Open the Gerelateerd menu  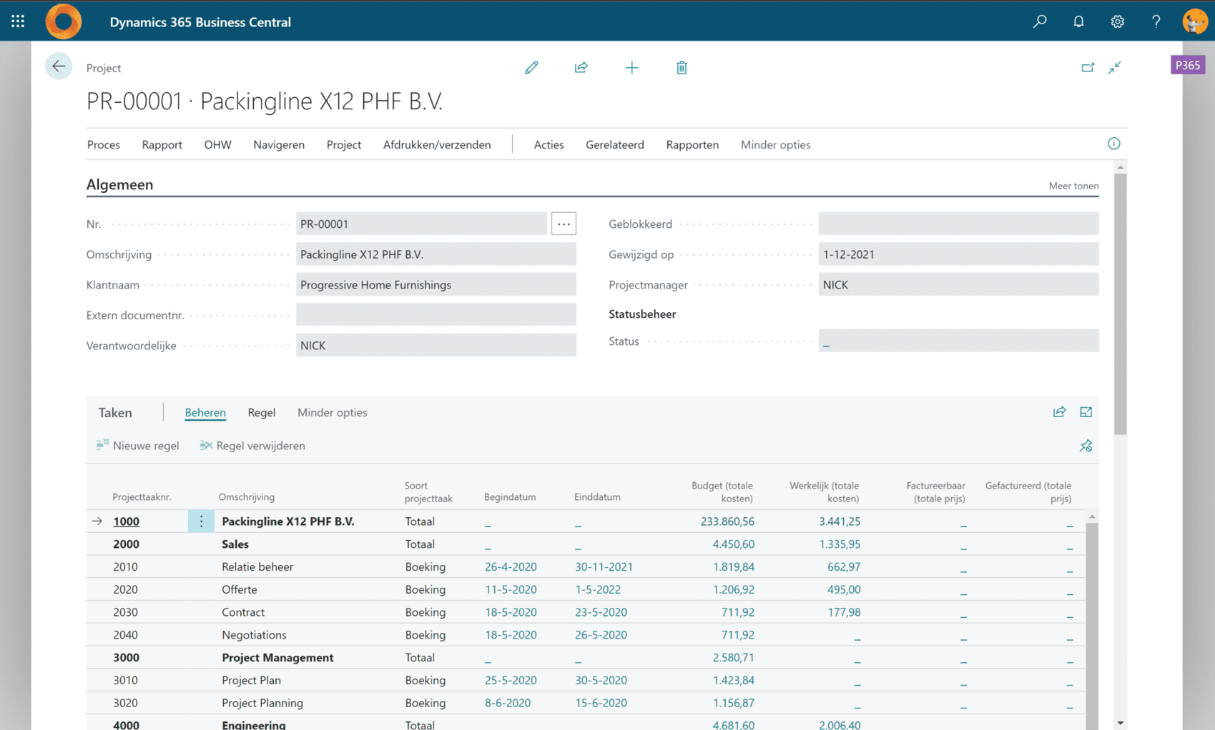pyautogui.click(x=615, y=144)
